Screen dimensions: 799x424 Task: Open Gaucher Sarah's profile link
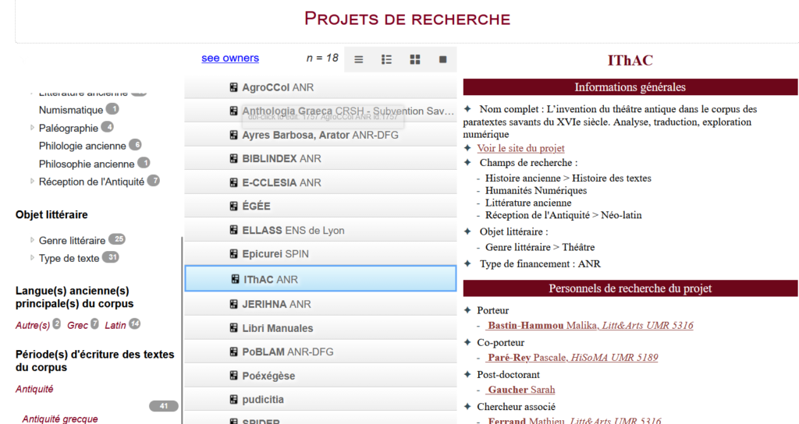pyautogui.click(x=520, y=390)
